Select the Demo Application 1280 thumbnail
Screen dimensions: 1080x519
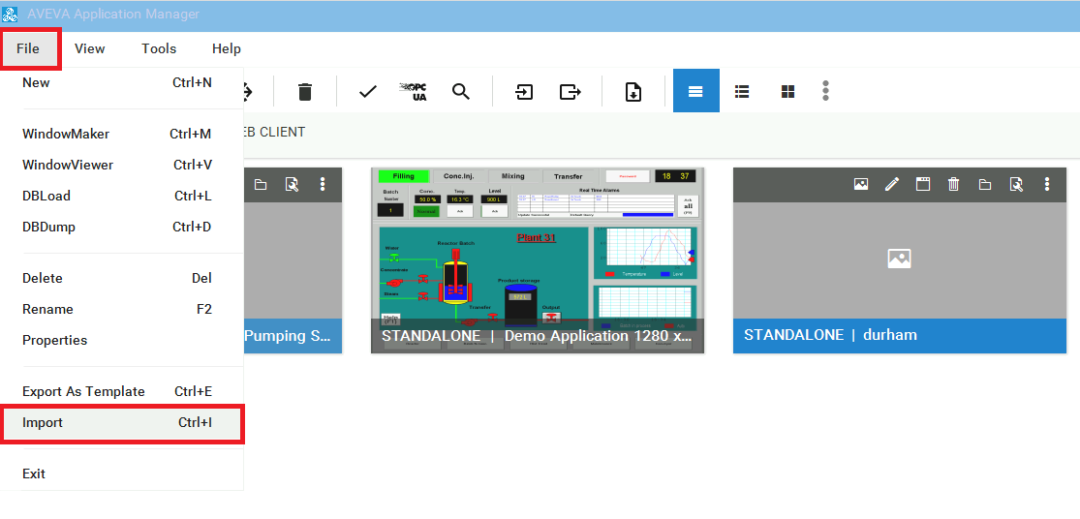click(x=538, y=260)
